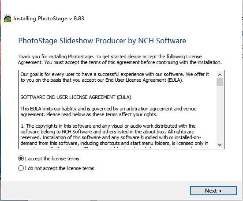Image resolution: width=243 pixels, height=201 pixels.
Task: Click the EULA scrollbar down arrow
Action: pos(220,145)
